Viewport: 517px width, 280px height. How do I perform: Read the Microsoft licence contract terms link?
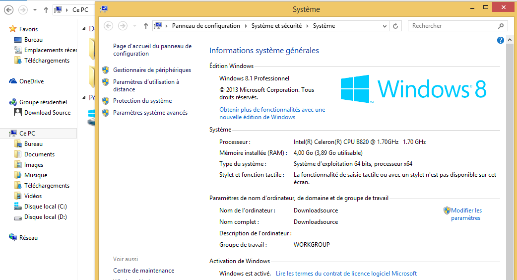click(x=346, y=274)
